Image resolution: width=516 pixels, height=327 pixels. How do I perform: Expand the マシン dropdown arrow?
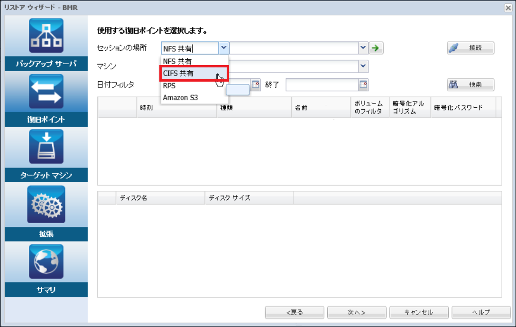point(363,66)
